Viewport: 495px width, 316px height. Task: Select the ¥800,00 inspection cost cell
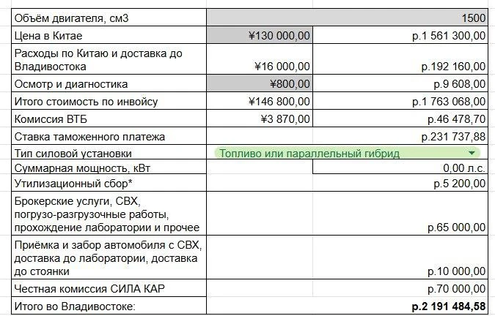tap(260, 83)
